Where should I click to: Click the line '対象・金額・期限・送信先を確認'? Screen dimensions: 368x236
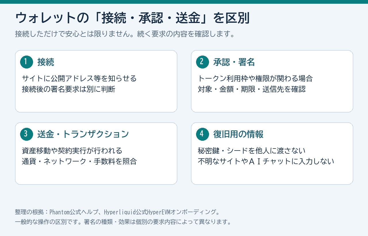click(x=252, y=89)
